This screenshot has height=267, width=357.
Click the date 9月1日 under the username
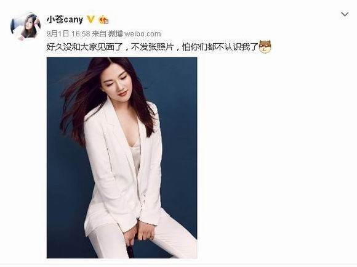(58, 34)
